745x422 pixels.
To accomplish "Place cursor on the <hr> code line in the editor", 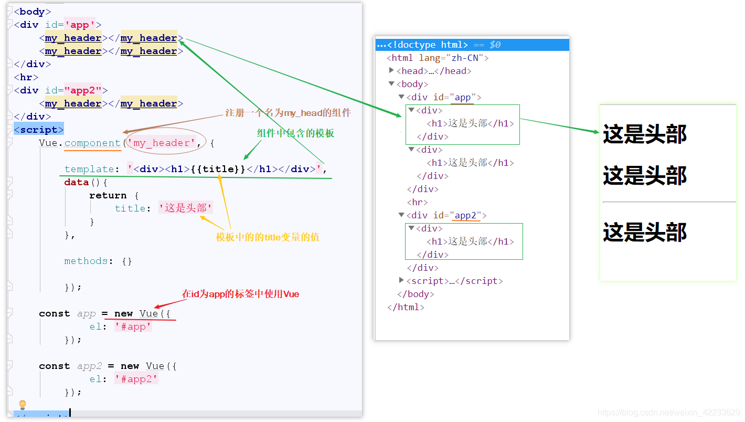I will coord(26,77).
